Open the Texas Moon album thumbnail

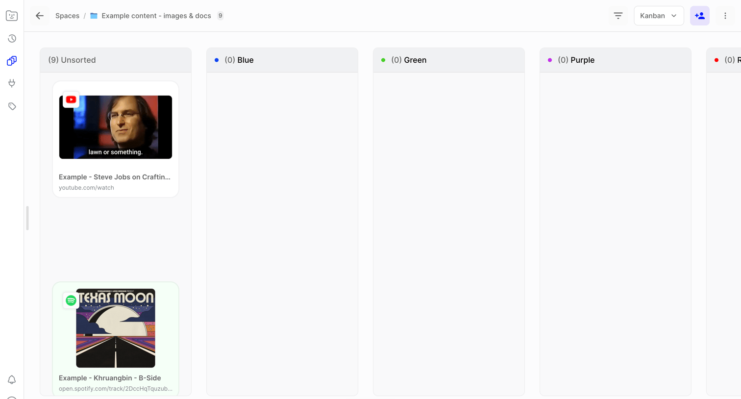(x=116, y=328)
